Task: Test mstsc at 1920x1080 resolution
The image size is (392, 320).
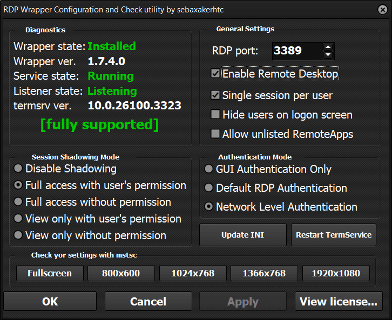Action: click(x=336, y=273)
